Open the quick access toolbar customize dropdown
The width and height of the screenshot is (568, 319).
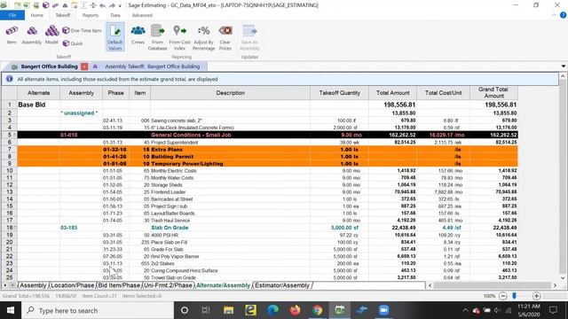[120, 6]
